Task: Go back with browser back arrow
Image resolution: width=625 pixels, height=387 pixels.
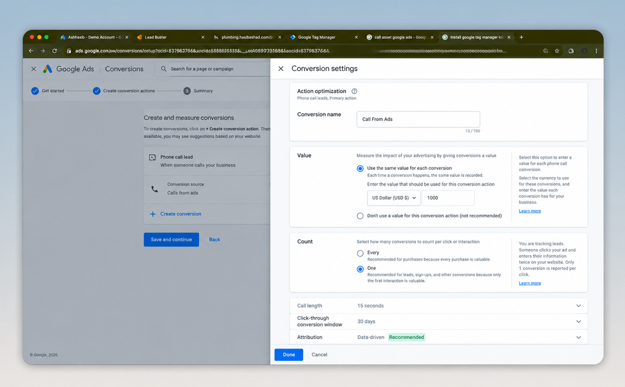Action: click(31, 51)
